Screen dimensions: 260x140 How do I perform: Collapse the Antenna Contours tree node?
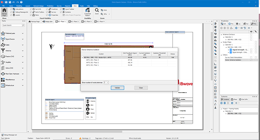[221, 34]
